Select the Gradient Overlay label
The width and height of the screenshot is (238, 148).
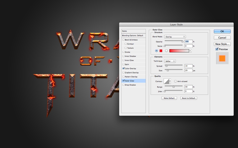[132, 73]
